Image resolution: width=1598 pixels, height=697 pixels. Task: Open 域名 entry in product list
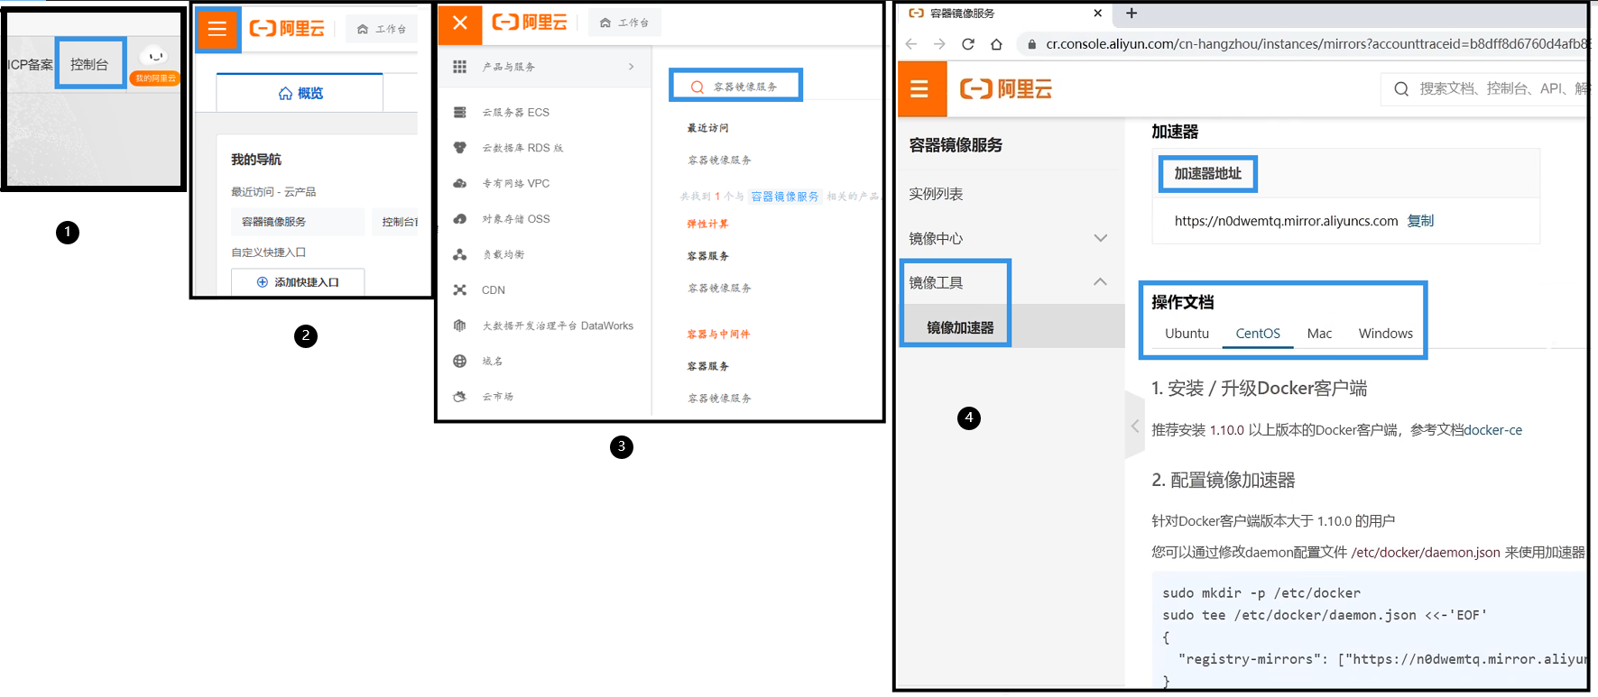tap(492, 361)
